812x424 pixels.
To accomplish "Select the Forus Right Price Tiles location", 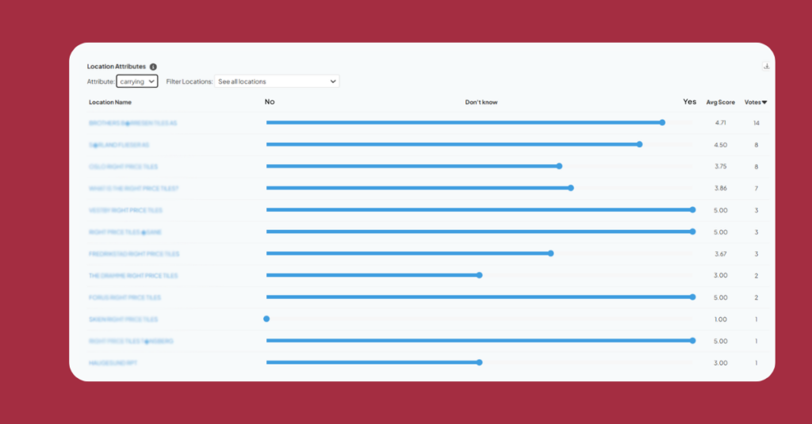I will click(125, 297).
